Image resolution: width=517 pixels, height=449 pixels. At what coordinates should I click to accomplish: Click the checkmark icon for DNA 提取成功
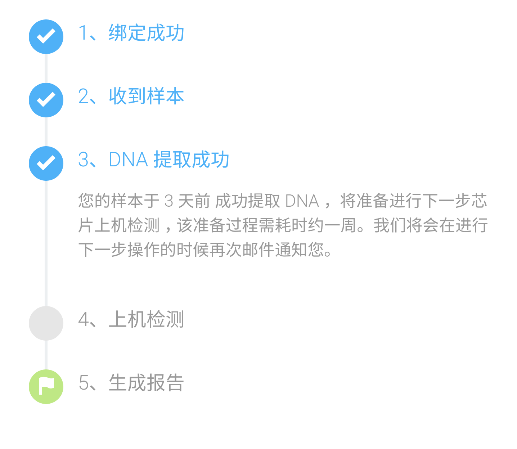click(x=46, y=163)
